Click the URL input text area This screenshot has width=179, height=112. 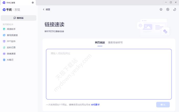109,74
